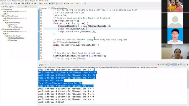This screenshot has height=106, width=189.
Task: Expand ThreadFibonaci.java tree node arrow
Action: click(7, 27)
